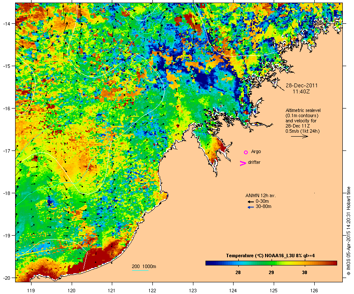The width and height of the screenshot is (354, 294).
Task: Click latitude axis label -18
Action: [x=6, y=193]
